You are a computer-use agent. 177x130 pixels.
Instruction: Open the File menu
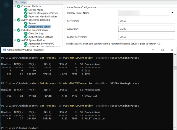click(x=16, y=2)
